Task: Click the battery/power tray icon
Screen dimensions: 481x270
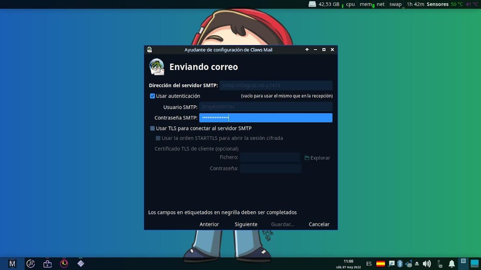Action: pyautogui.click(x=440, y=264)
